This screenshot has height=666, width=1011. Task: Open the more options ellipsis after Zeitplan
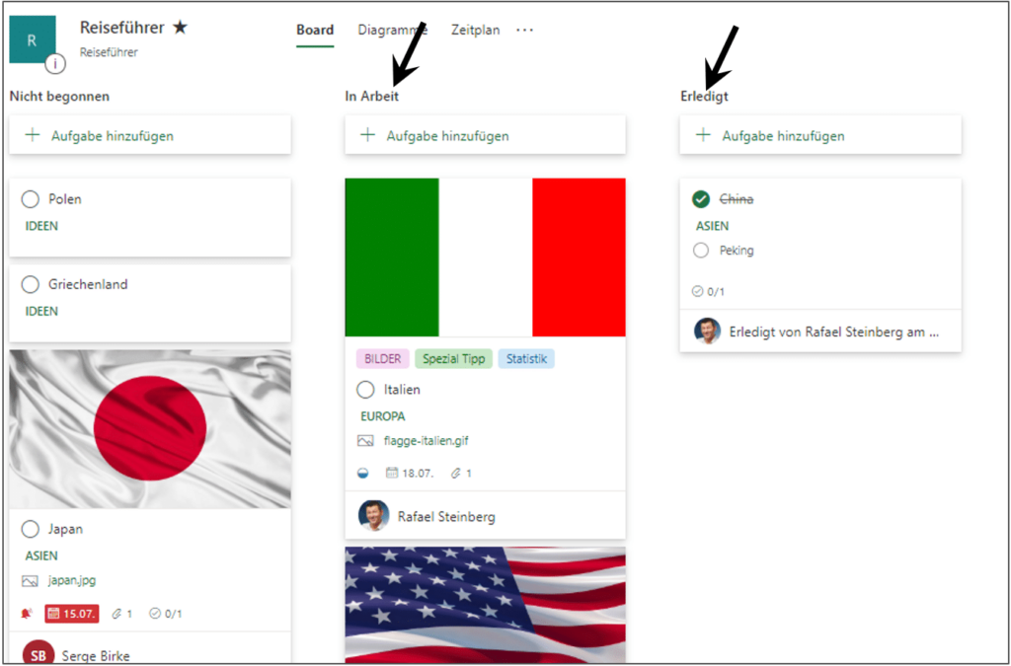click(525, 31)
